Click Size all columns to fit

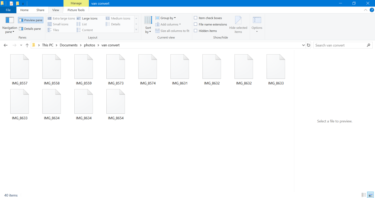click(172, 31)
